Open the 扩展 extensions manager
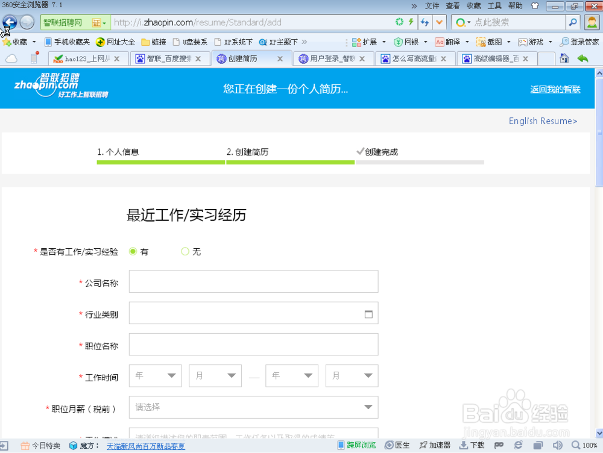This screenshot has height=453, width=603. pyautogui.click(x=370, y=42)
